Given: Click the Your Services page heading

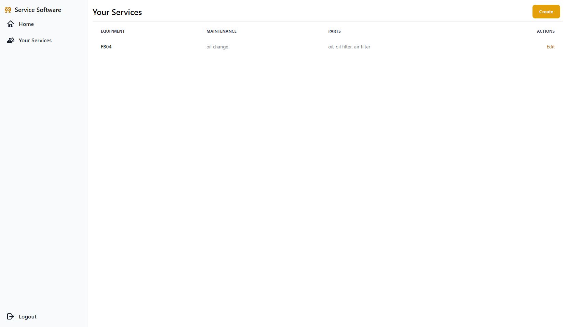Looking at the screenshot, I should click(117, 12).
